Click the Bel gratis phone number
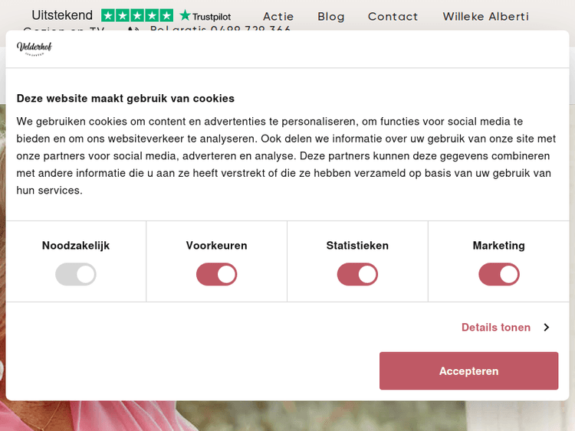This screenshot has width=575, height=431. 221,30
